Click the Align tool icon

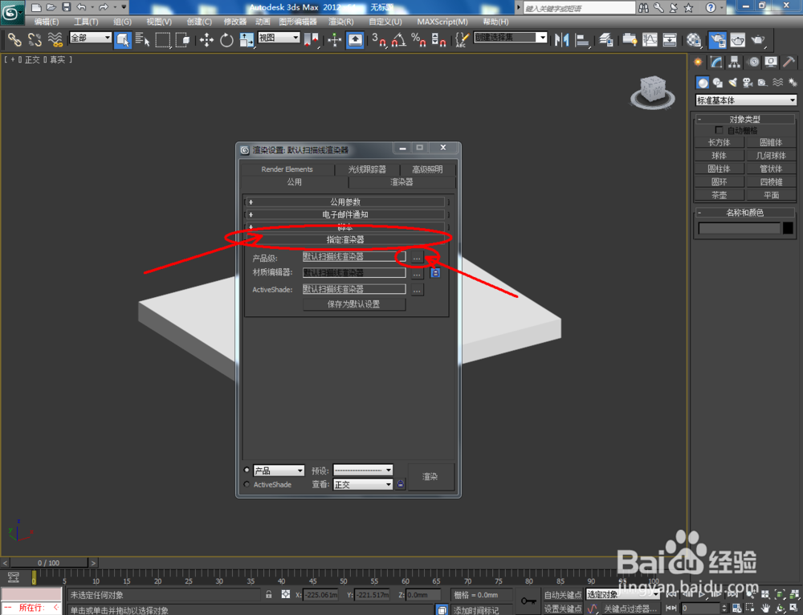coord(581,39)
